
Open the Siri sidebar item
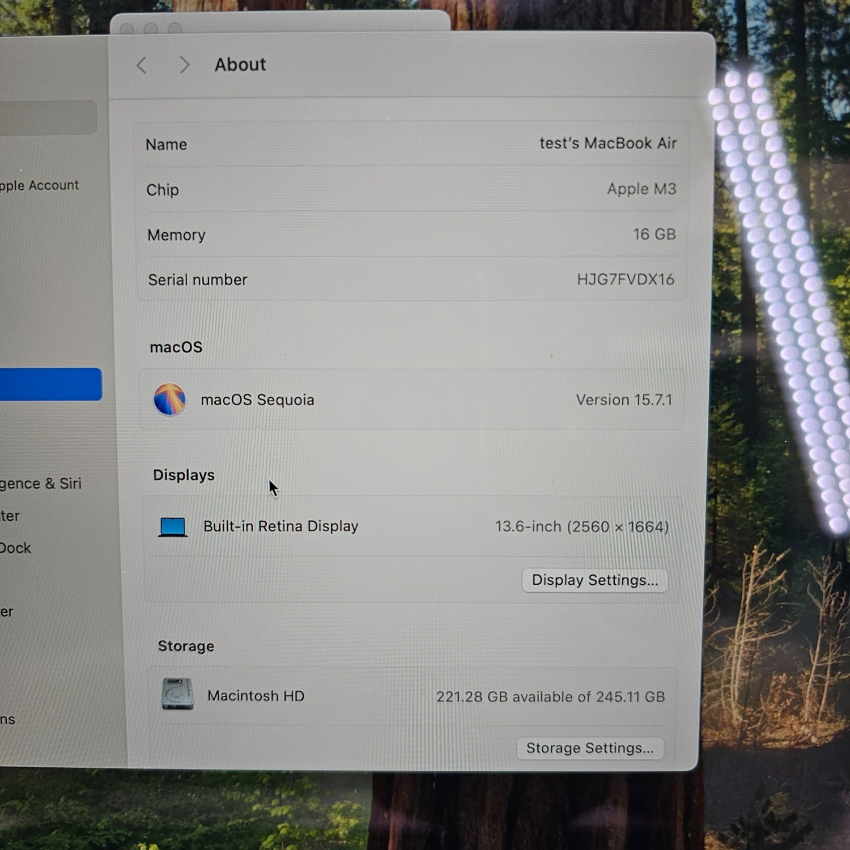point(40,483)
